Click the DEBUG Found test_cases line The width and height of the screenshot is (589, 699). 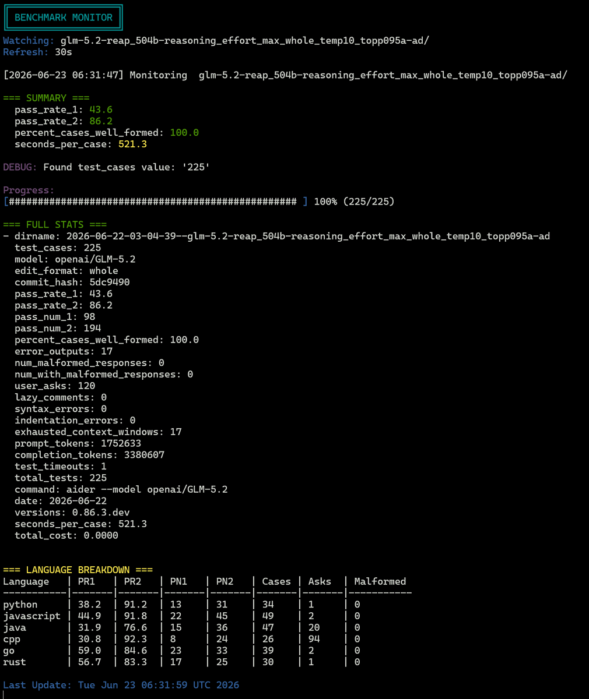[x=107, y=167]
